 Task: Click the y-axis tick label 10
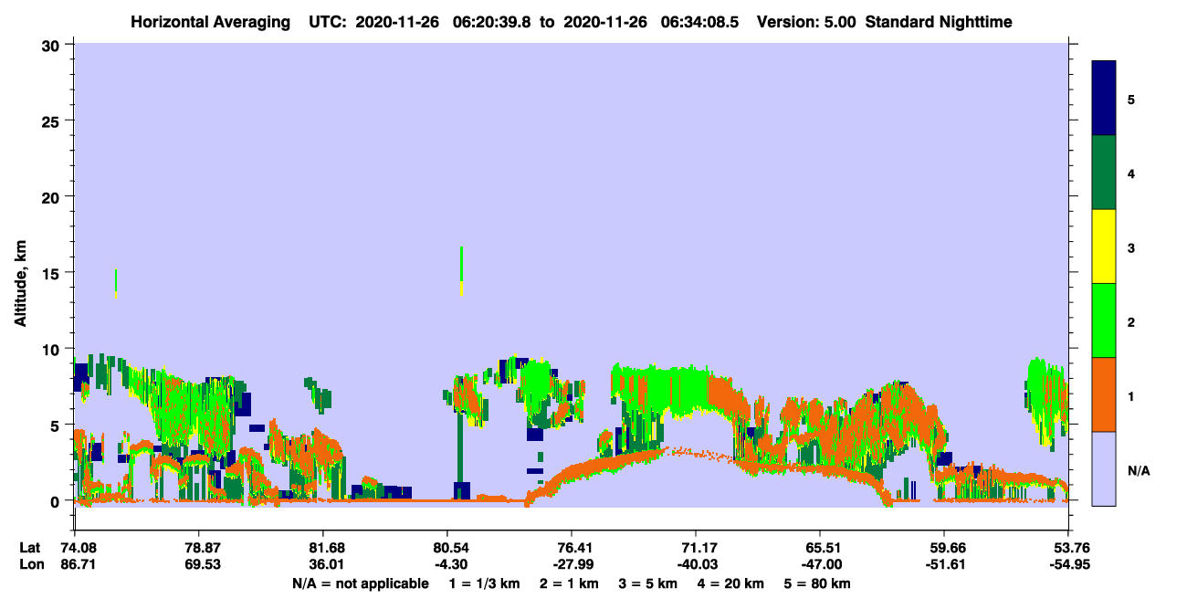click(52, 349)
